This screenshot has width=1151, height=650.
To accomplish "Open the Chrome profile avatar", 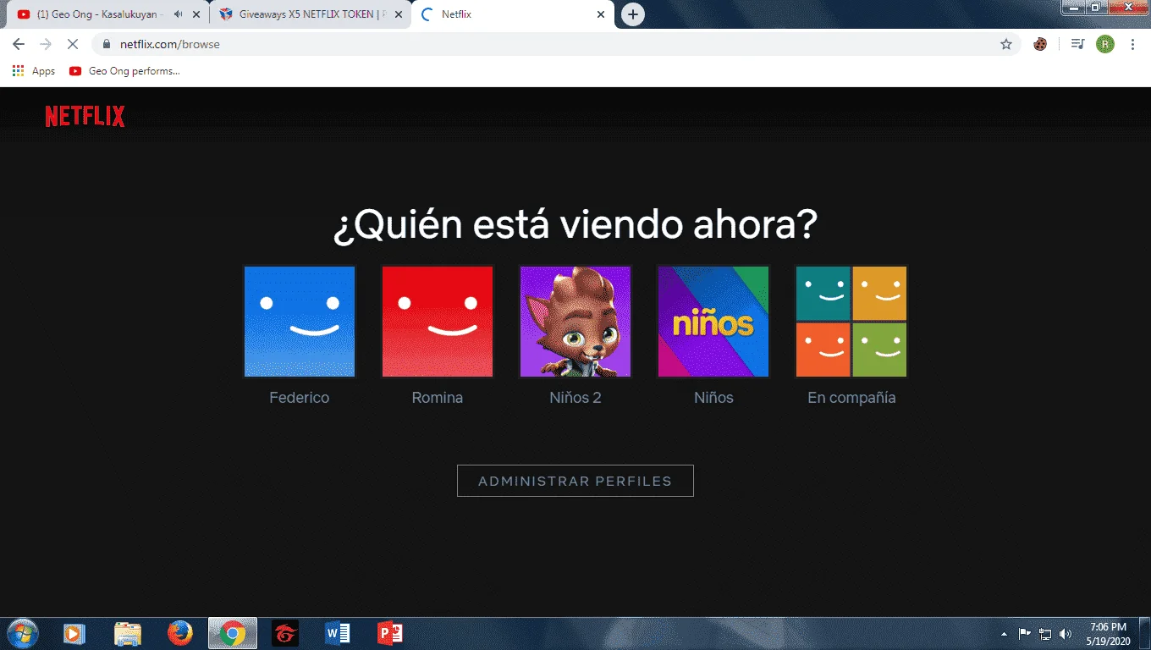I will (1105, 44).
